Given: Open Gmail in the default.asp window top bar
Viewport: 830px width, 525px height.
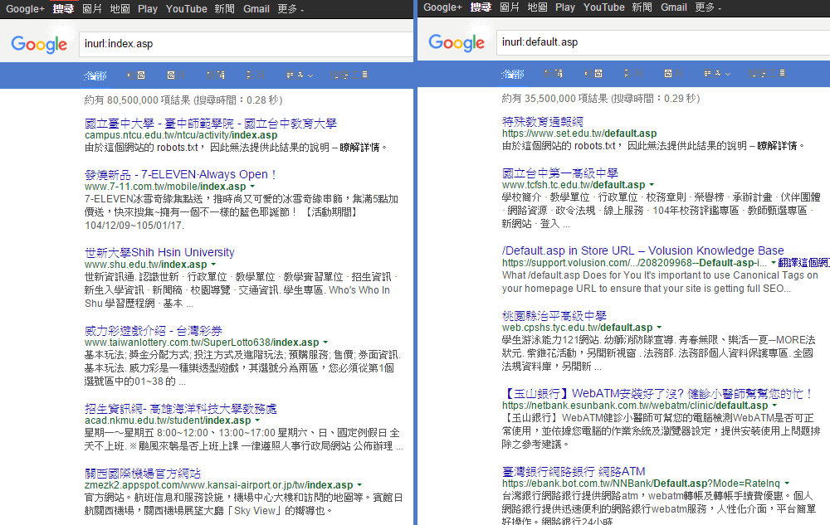Looking at the screenshot, I should pos(674,7).
